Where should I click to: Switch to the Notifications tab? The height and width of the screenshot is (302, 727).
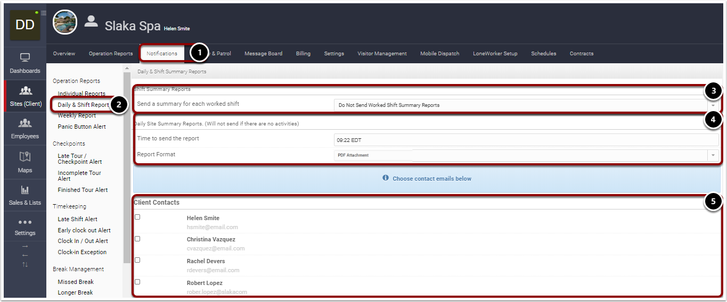162,54
